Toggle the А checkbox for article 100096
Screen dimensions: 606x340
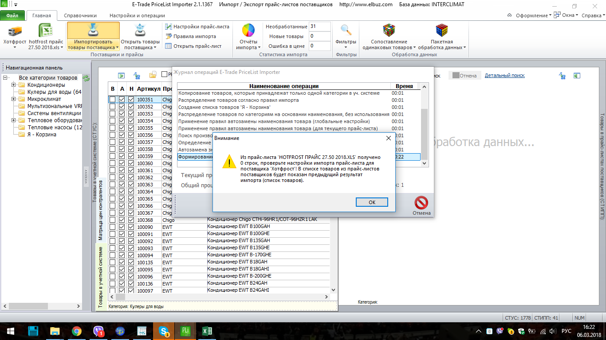(x=122, y=277)
